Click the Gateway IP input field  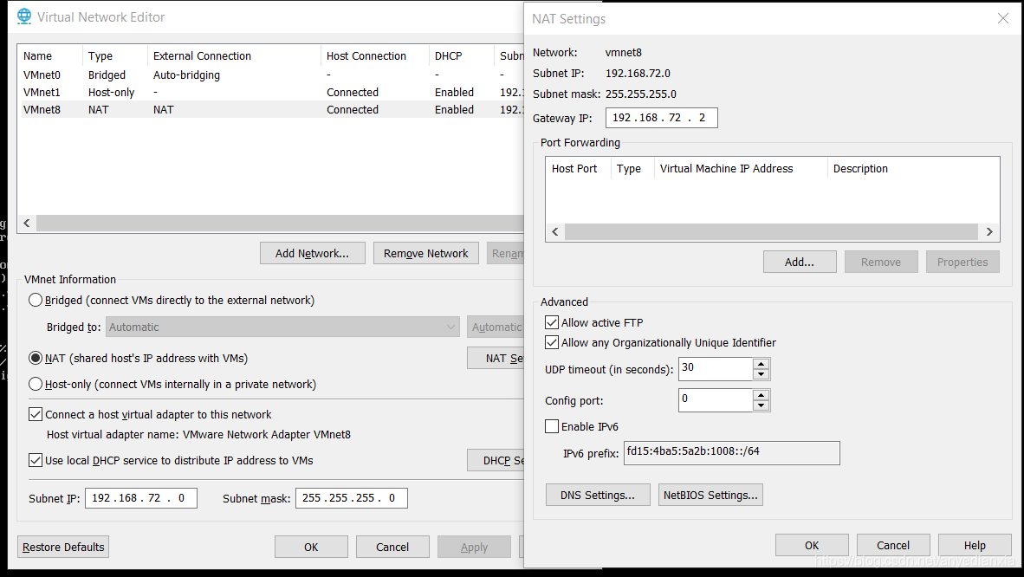[x=662, y=118]
